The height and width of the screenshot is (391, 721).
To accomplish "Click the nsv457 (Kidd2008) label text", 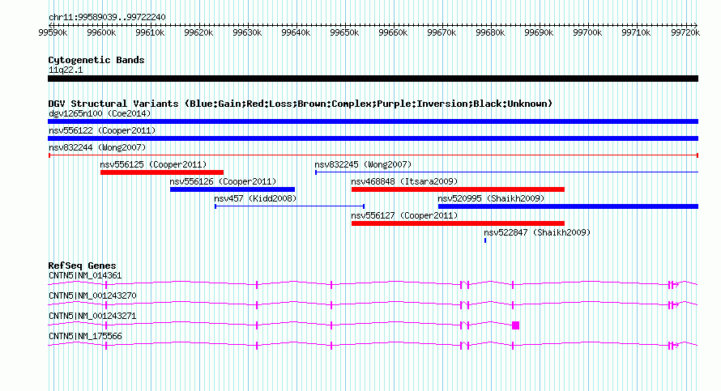I will [x=255, y=198].
